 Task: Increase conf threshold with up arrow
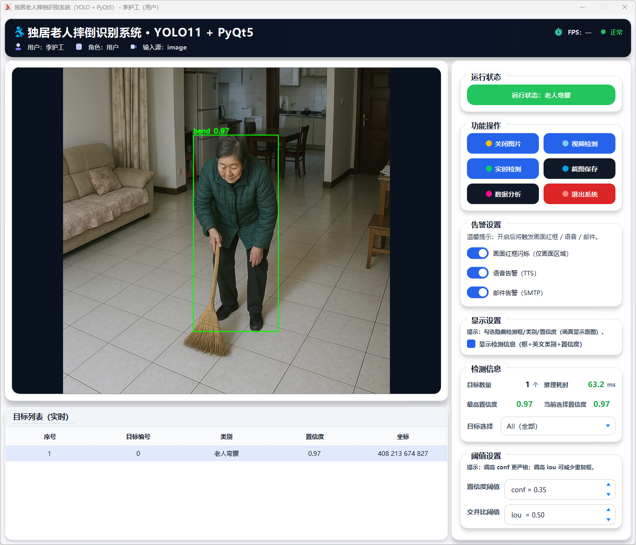tap(608, 484)
